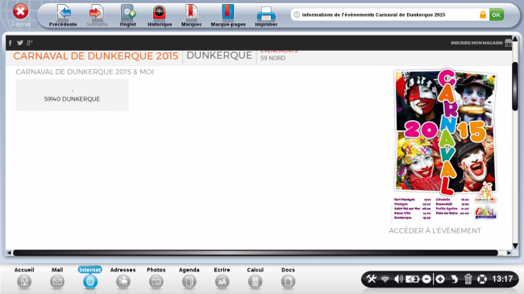
Task: Zoom out with the minus icon
Action: tap(426, 279)
